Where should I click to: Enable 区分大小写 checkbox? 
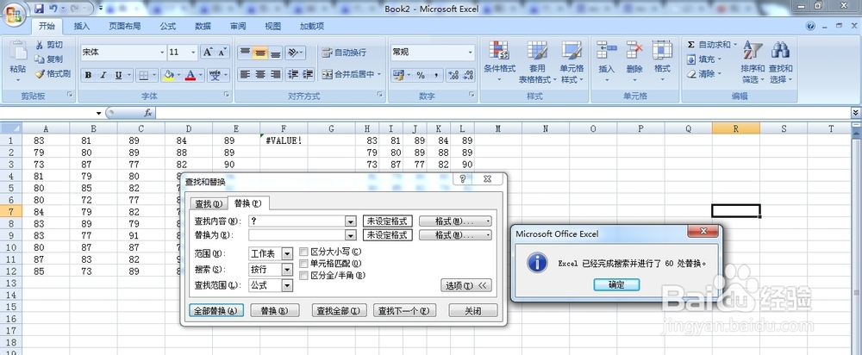tap(303, 252)
